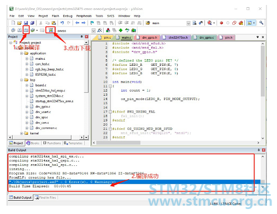This screenshot has height=214, width=277.
Task: Collapse the main function fold on line 11
Action: (x=110, y=86)
